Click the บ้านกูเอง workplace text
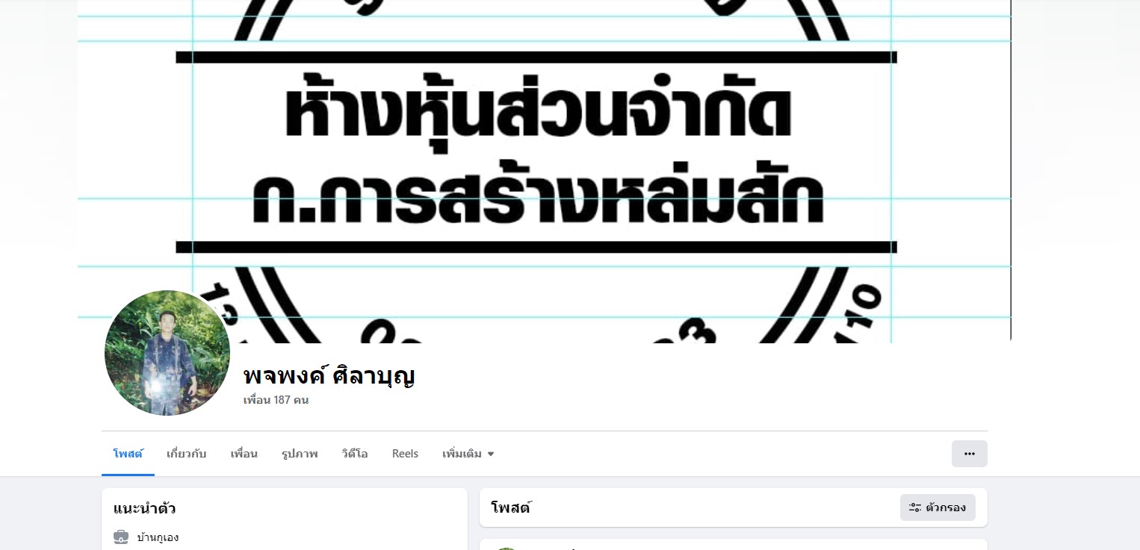The height and width of the screenshot is (550, 1140). tap(158, 537)
